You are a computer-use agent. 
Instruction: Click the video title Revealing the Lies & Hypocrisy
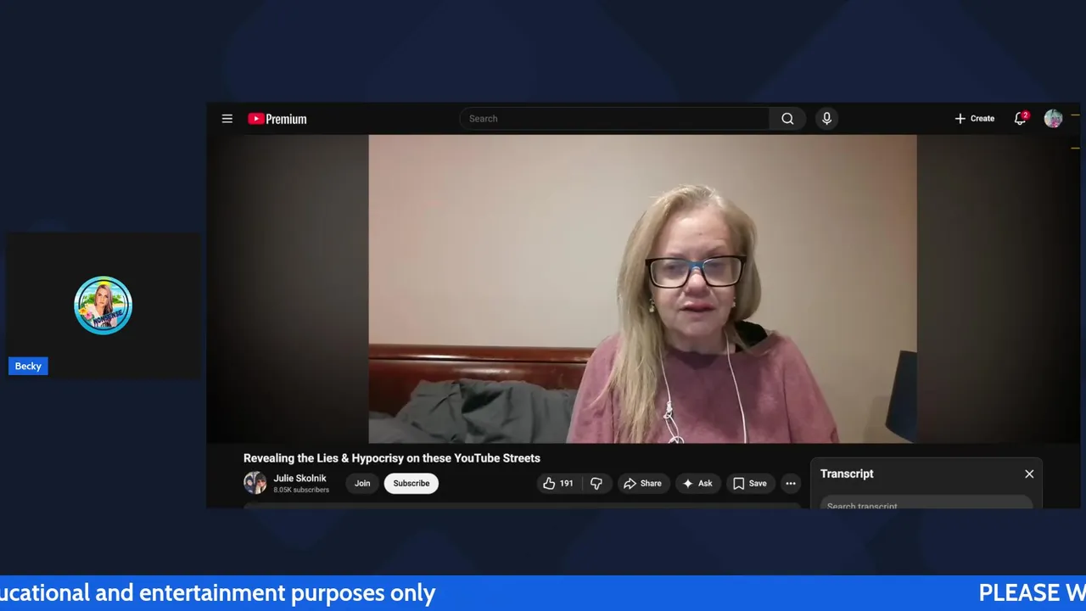pos(392,458)
